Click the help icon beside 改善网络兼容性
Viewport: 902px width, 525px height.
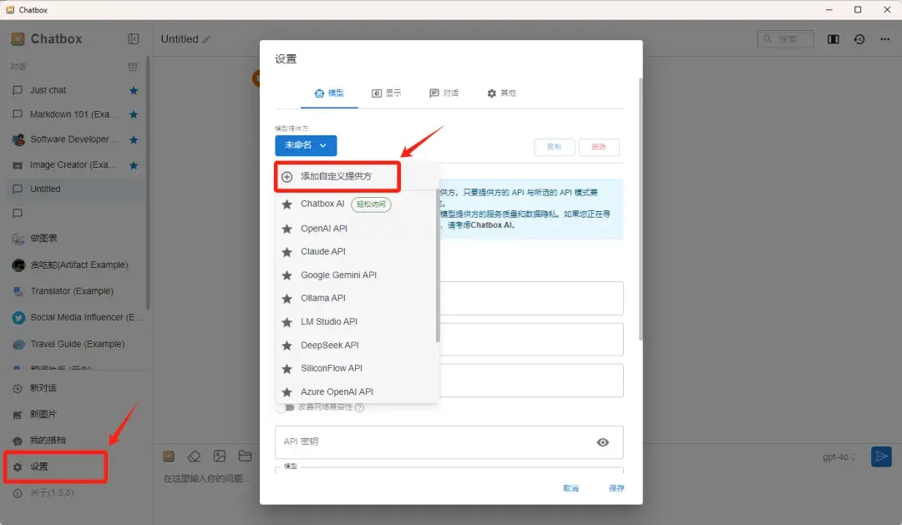(x=359, y=407)
